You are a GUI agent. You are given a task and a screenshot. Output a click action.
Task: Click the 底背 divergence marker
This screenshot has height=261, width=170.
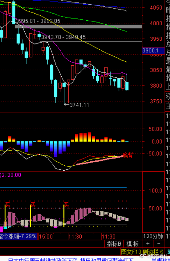point(128,155)
